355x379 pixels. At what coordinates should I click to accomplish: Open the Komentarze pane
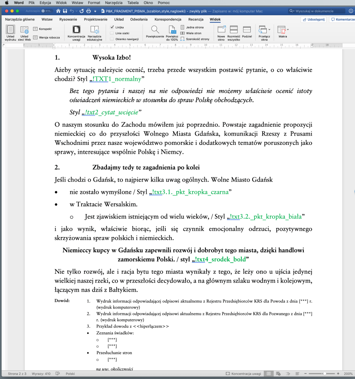pos(342,19)
